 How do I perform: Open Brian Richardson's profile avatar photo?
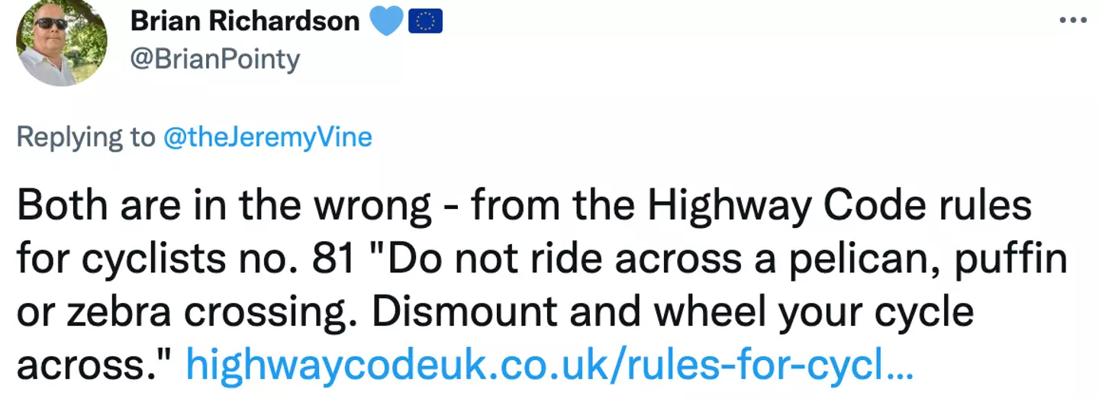pos(61,41)
